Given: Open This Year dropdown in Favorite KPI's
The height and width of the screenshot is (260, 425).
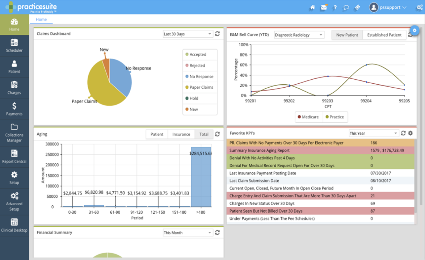Looking at the screenshot, I should (x=373, y=133).
